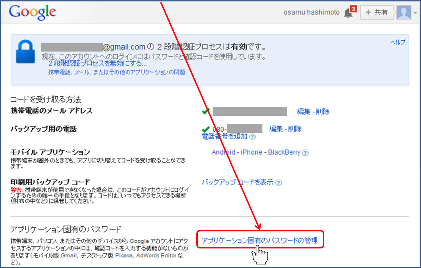
Task: Click 削除 for バックアップ用の電話
Action: click(x=295, y=129)
